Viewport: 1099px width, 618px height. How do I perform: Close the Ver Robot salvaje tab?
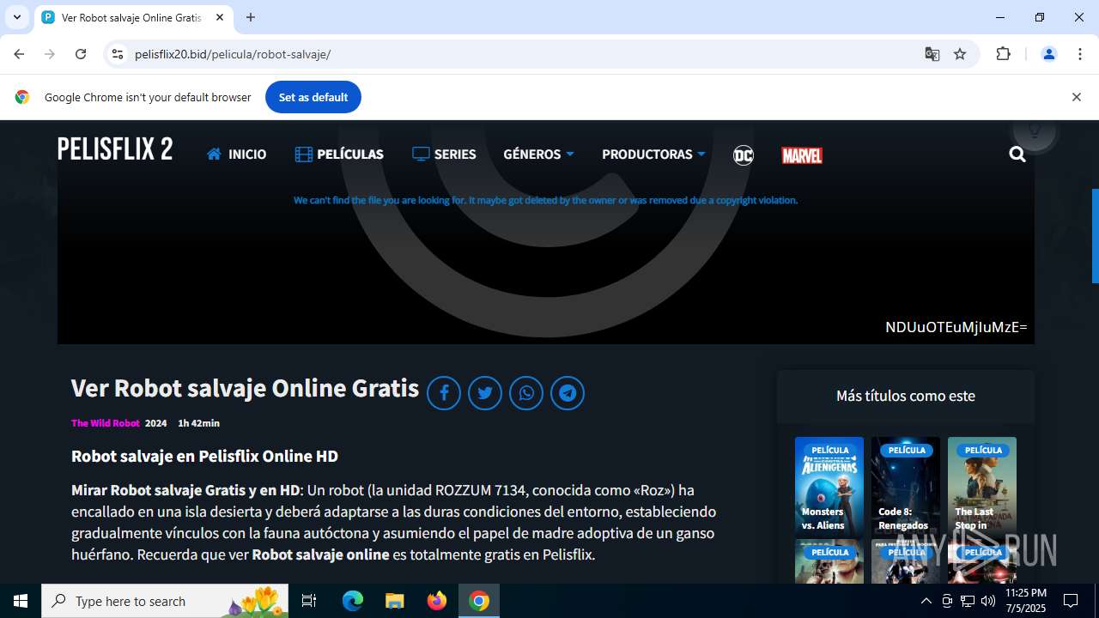pyautogui.click(x=220, y=17)
